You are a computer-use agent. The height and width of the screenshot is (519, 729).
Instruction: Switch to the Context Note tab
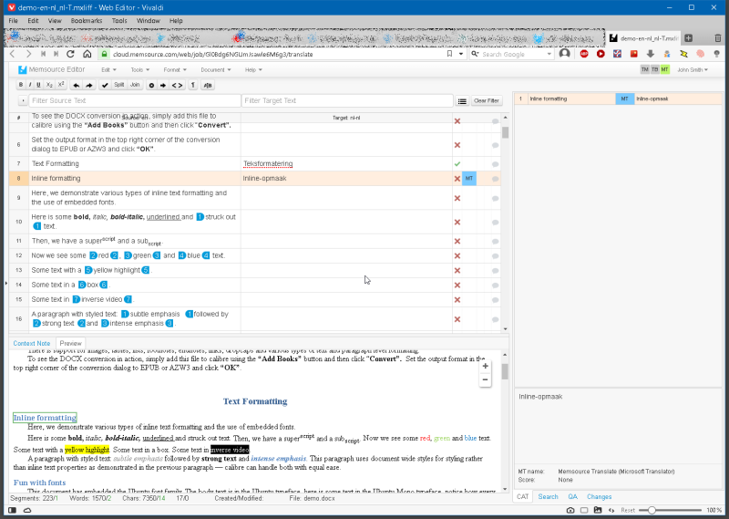point(32,343)
